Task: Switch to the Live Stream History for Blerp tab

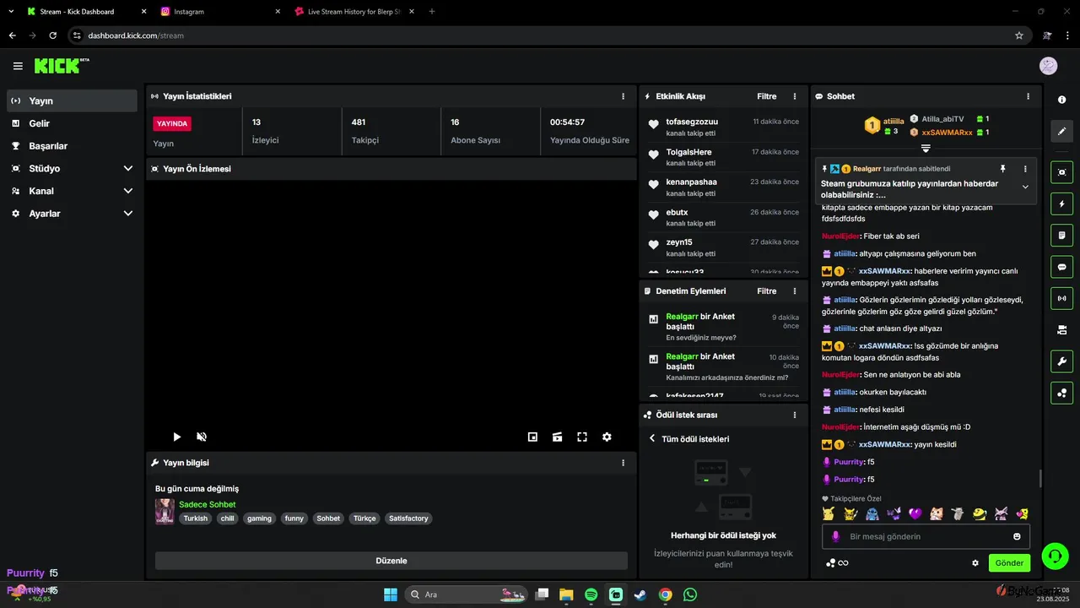Action: click(x=354, y=12)
